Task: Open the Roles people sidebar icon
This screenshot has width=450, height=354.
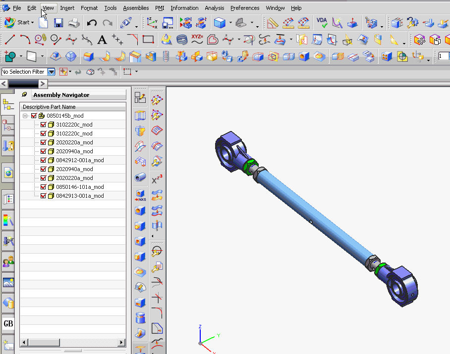Action: click(x=8, y=262)
